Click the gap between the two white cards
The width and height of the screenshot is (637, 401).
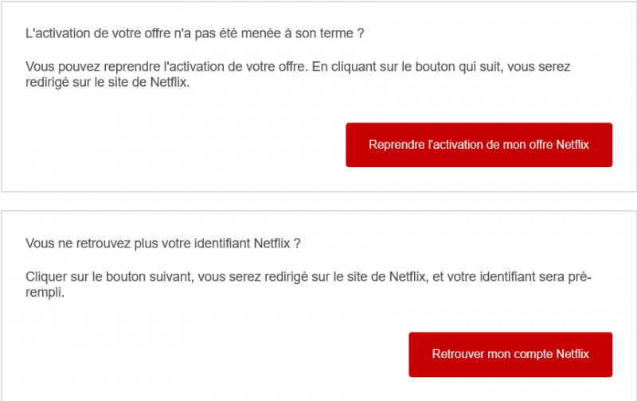coord(318,201)
